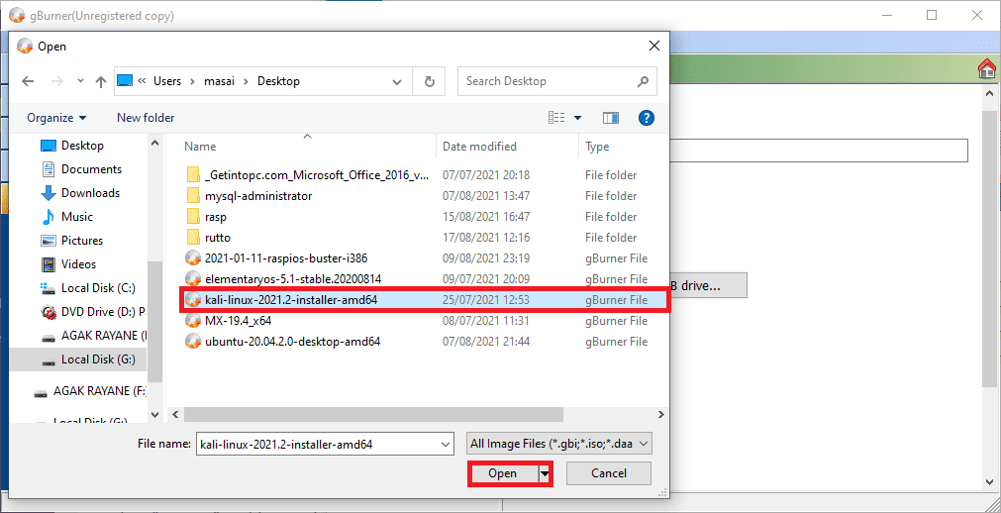Click the gBurner icon beside ubuntu-20.04.2.0-desktop-amd64
The width and height of the screenshot is (1001, 513).
[193, 341]
